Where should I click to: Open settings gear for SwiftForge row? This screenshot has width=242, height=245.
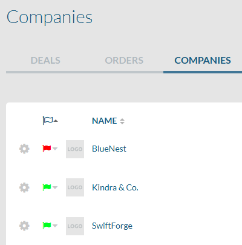(24, 226)
